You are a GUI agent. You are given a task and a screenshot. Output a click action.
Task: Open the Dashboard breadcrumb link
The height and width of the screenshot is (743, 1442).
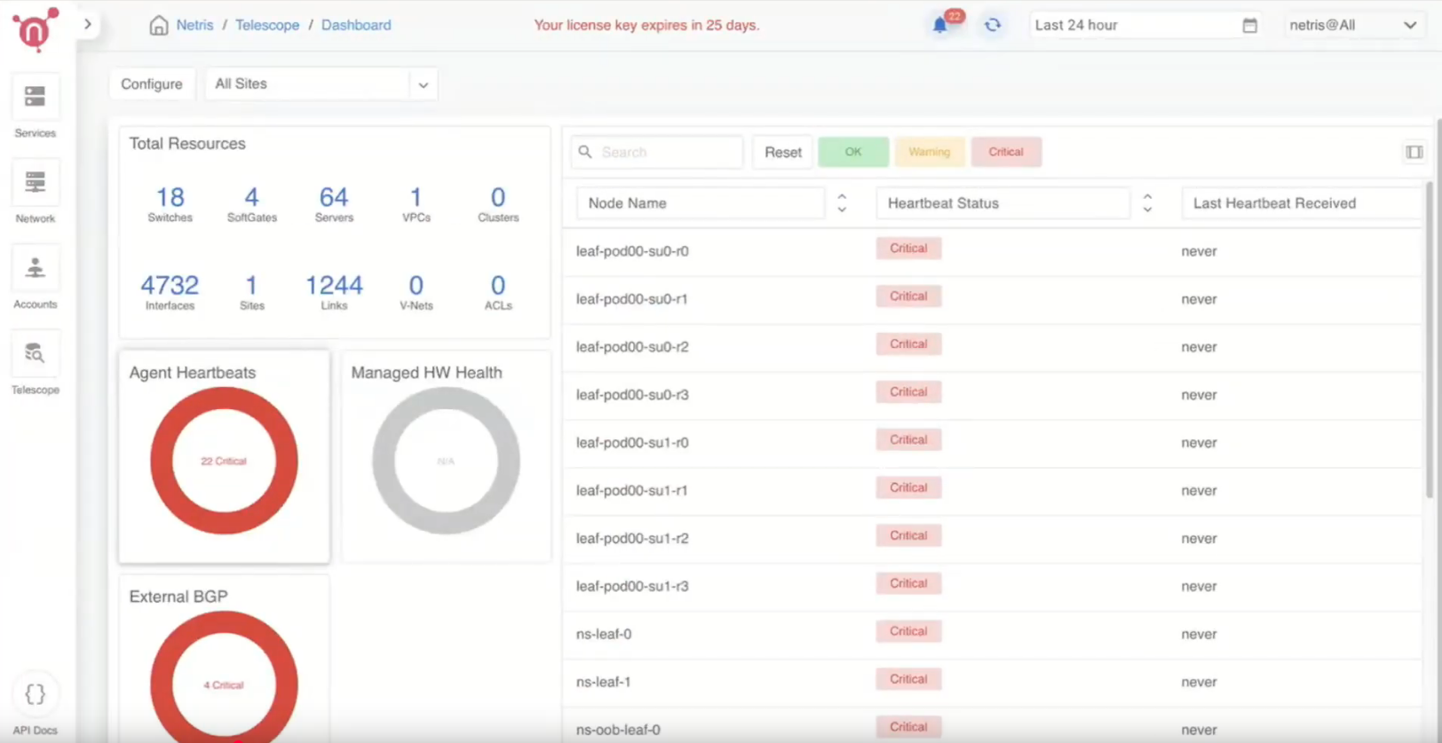point(356,25)
